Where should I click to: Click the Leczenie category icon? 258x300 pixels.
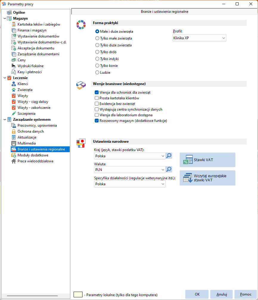tap(9, 78)
